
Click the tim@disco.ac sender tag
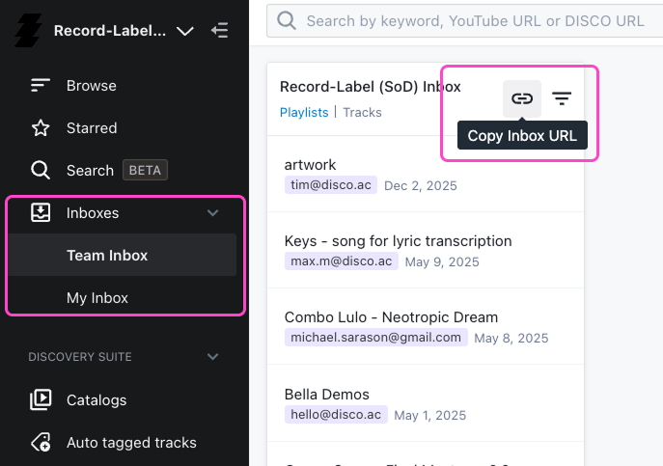pos(331,185)
